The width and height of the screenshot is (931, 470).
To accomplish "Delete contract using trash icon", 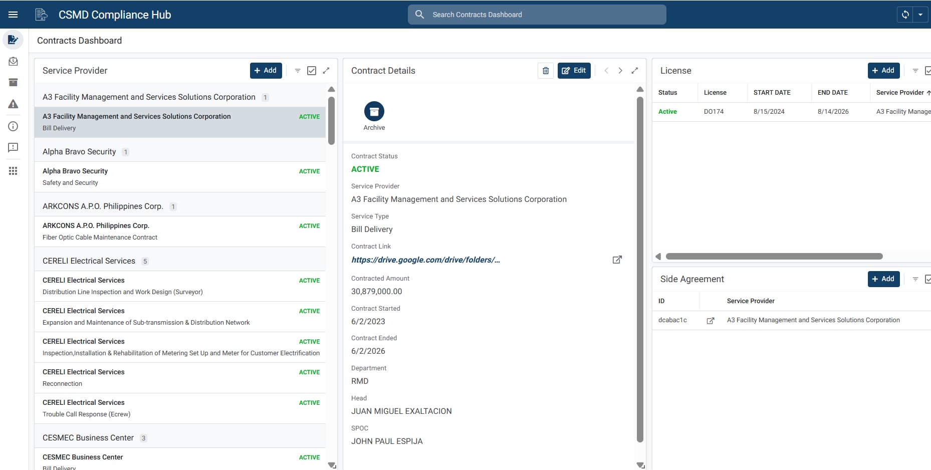I will (x=546, y=71).
